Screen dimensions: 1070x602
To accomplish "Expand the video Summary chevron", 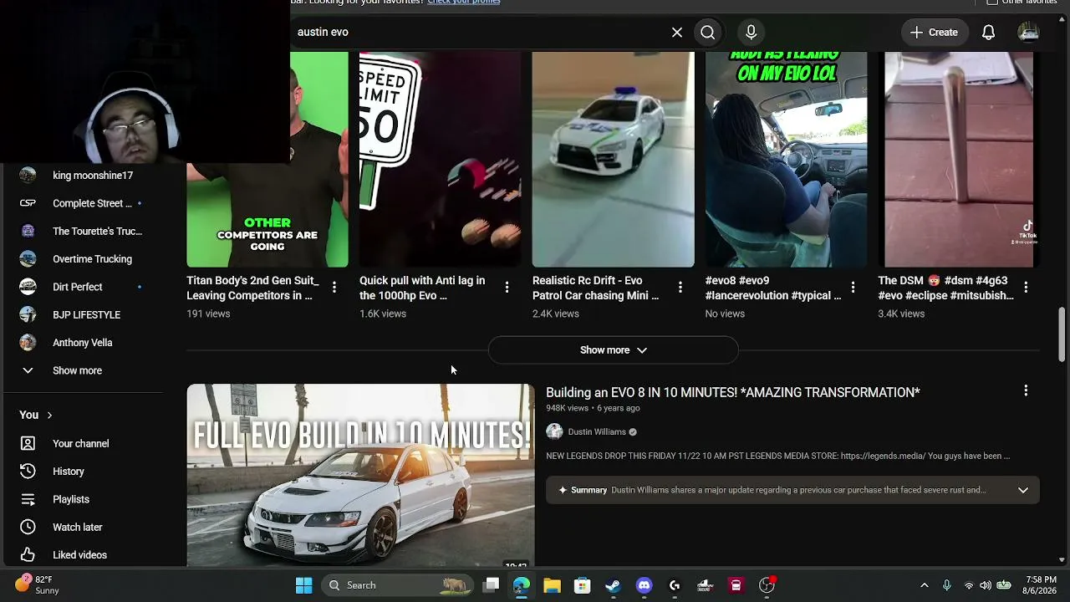I will pyautogui.click(x=1022, y=490).
